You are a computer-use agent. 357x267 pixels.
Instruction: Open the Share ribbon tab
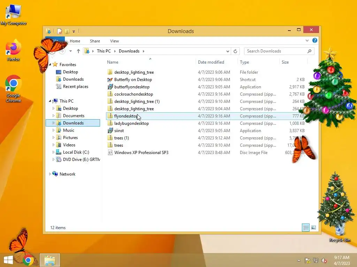coord(95,41)
